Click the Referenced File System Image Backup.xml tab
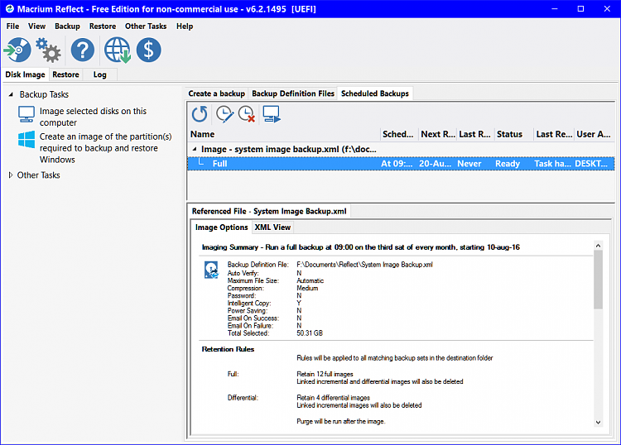 (269, 211)
